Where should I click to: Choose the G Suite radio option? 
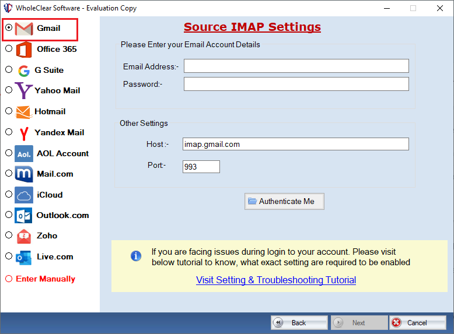(9, 69)
